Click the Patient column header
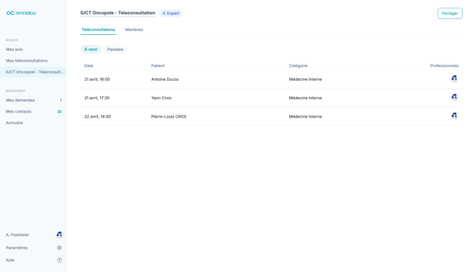The image size is (476, 272). [158, 66]
